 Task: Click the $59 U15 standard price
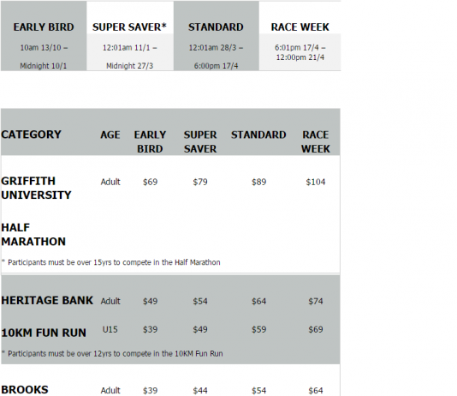coord(258,329)
